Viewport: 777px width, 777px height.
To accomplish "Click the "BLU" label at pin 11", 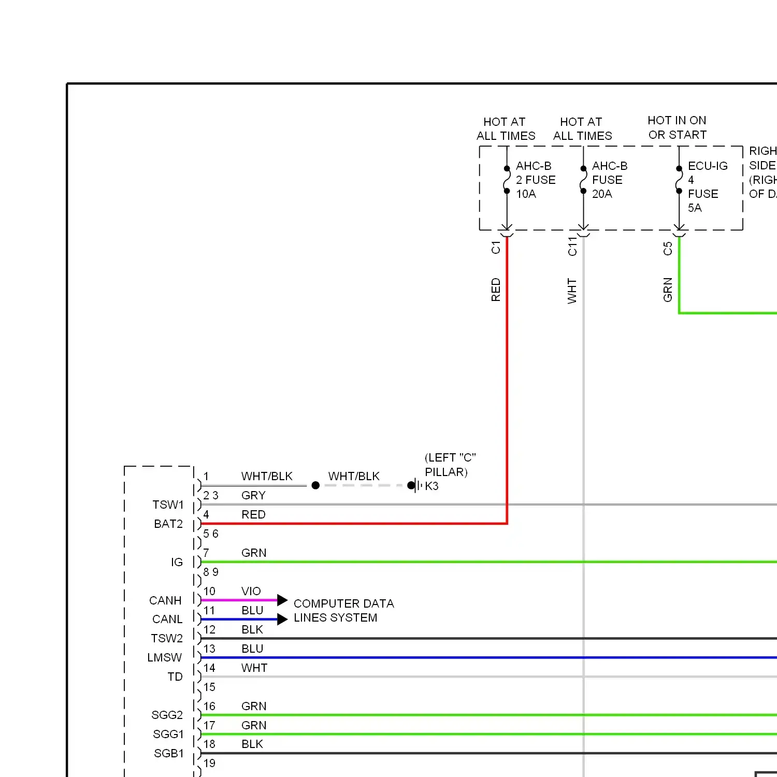I will pyautogui.click(x=252, y=610).
